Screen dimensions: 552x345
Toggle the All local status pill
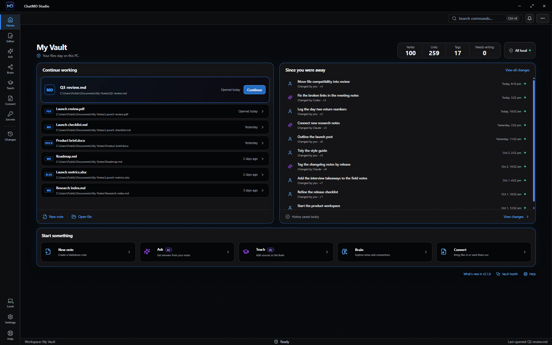coord(520,50)
